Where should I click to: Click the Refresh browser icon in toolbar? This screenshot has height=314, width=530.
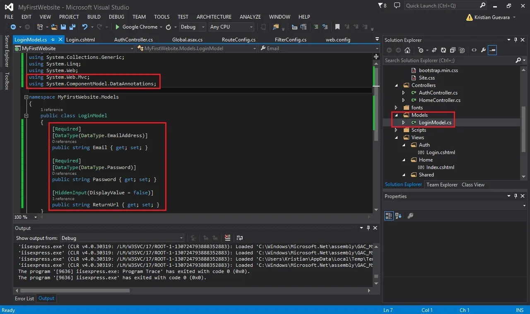pos(169,27)
